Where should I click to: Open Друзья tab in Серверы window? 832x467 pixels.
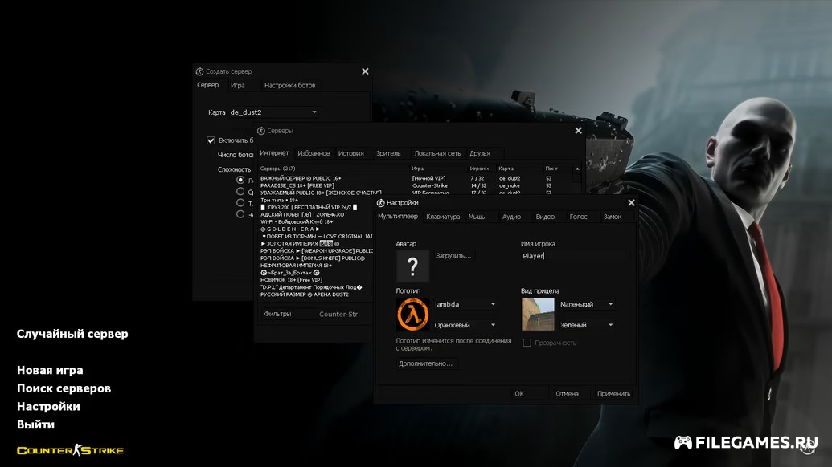pyautogui.click(x=480, y=153)
